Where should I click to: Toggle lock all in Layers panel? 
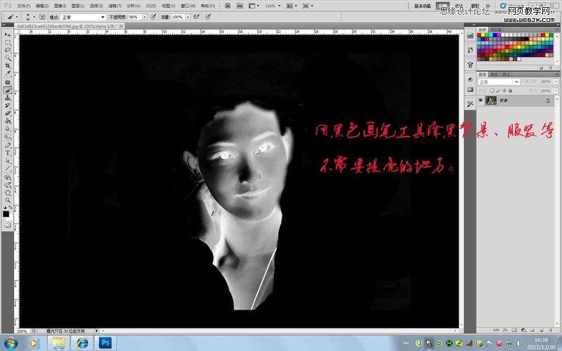coord(511,91)
